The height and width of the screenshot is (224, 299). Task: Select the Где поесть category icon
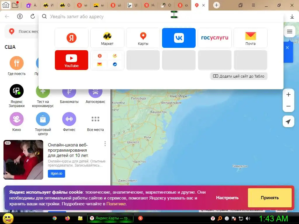pyautogui.click(x=17, y=63)
